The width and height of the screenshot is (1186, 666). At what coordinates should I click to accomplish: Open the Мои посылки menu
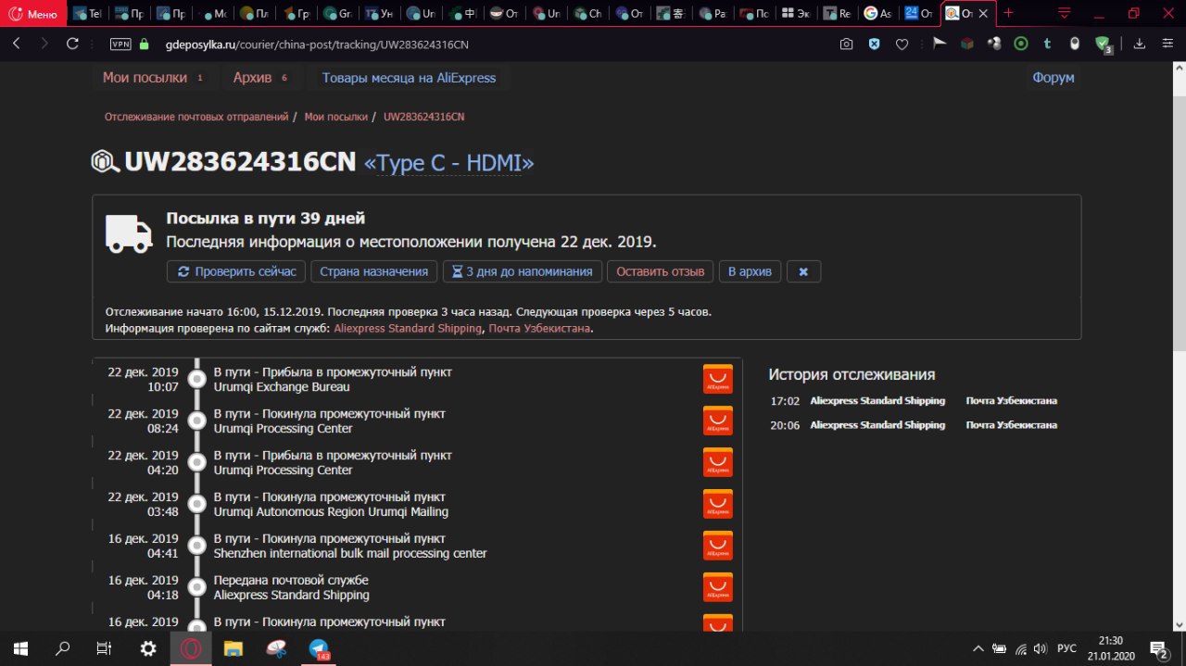(154, 78)
